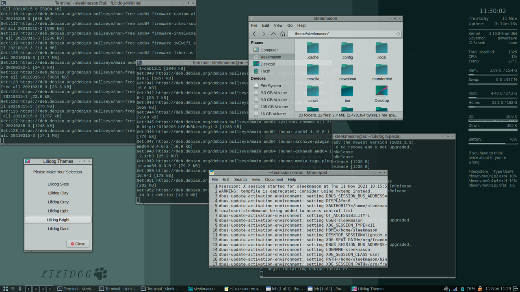520x292 pixels.
Task: Go to parent folder using up arrow
Action: [x=273, y=34]
